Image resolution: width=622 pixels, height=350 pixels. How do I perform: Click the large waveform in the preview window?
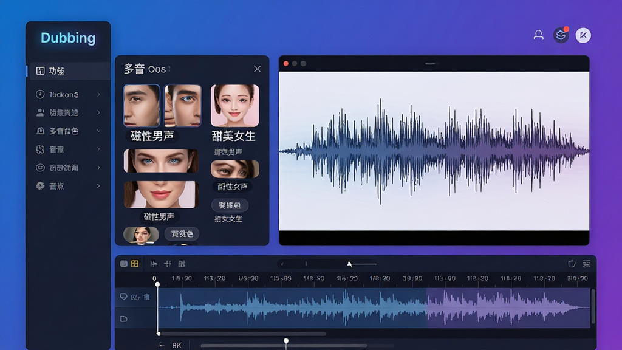pos(434,151)
